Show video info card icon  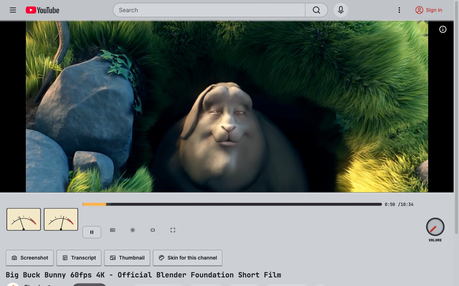click(443, 29)
